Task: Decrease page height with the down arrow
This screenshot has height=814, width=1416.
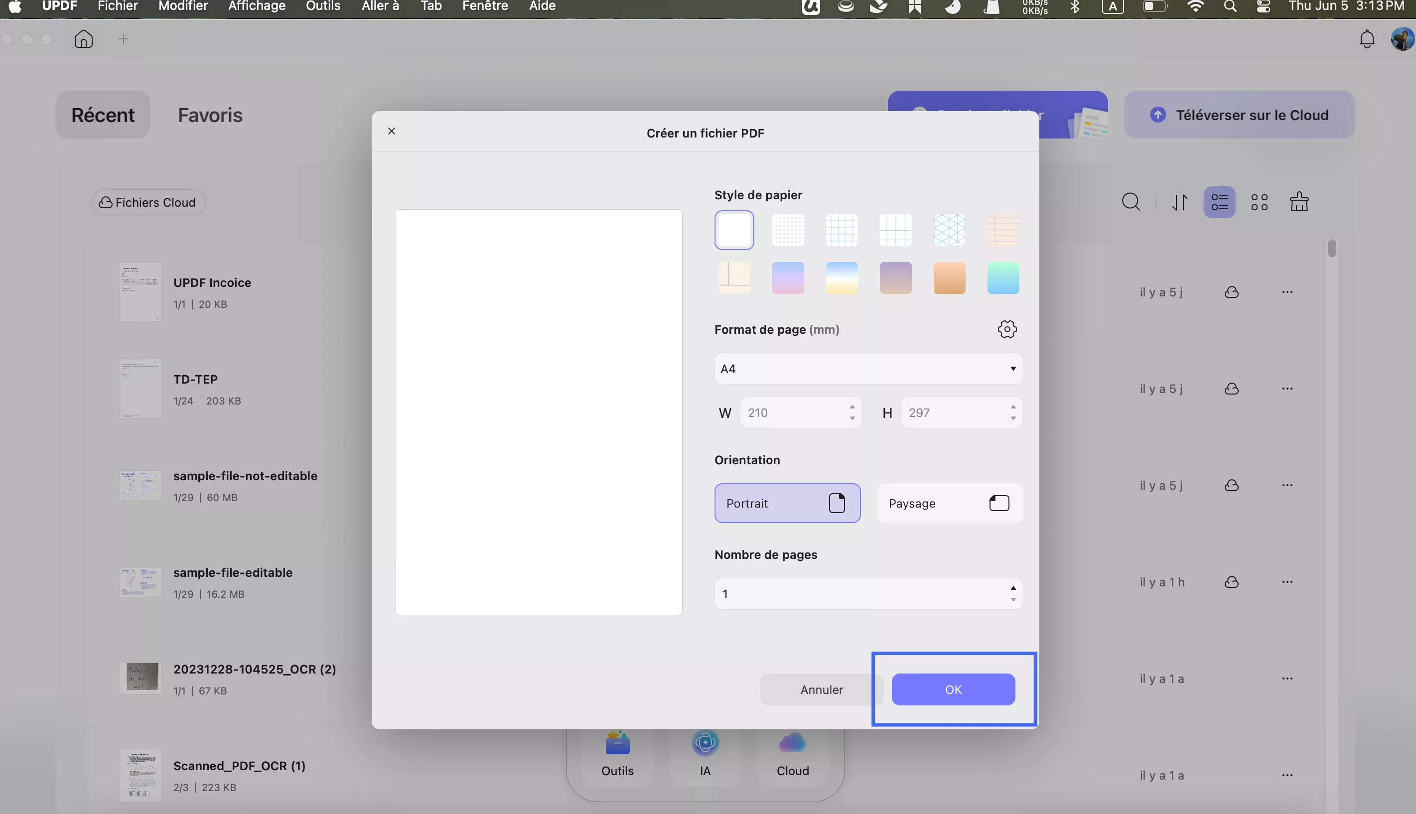Action: (1013, 418)
